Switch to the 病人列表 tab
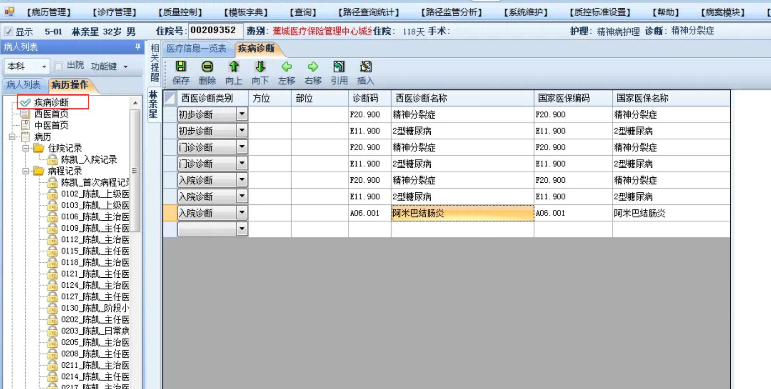 click(23, 85)
